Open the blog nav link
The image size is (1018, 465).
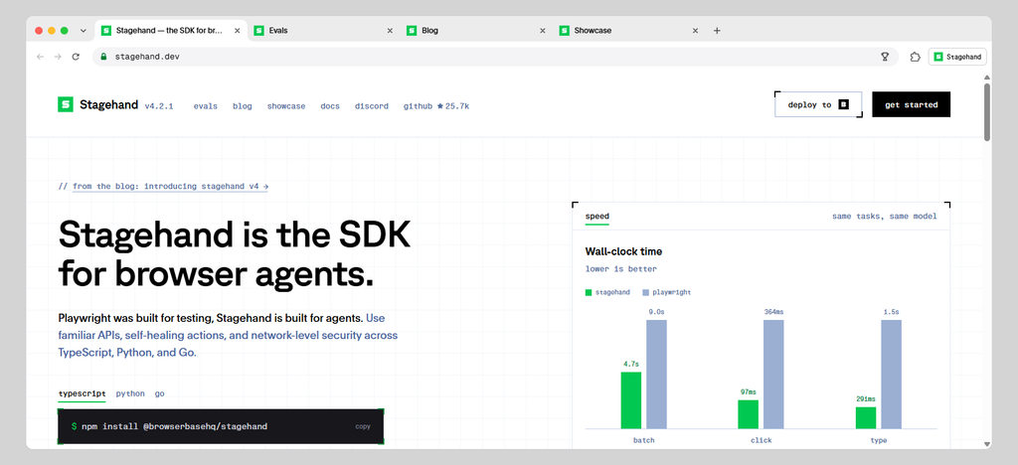(x=243, y=106)
